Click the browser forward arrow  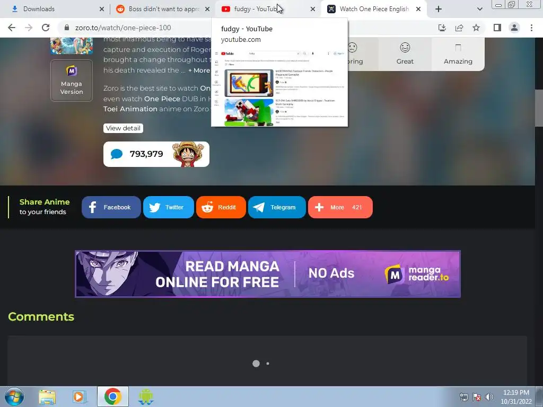click(29, 28)
